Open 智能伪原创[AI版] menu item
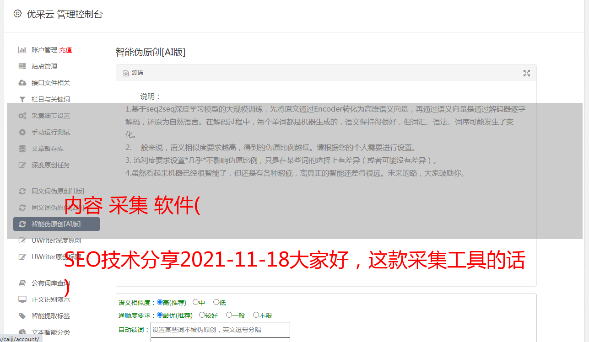589x342 pixels. (x=56, y=224)
